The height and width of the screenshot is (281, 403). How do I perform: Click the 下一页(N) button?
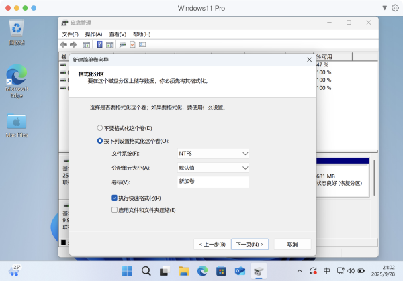coord(250,244)
